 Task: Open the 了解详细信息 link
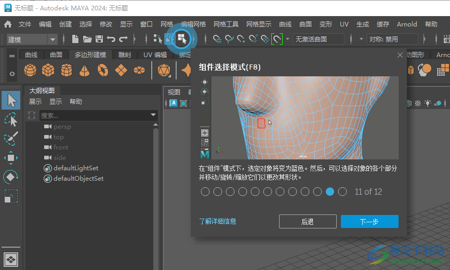pyautogui.click(x=218, y=221)
